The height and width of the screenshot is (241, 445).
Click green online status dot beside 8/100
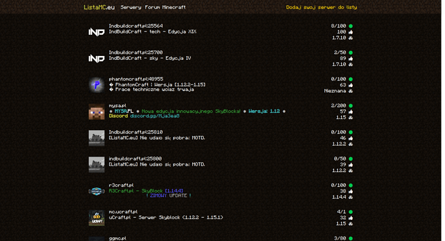[x=351, y=26]
